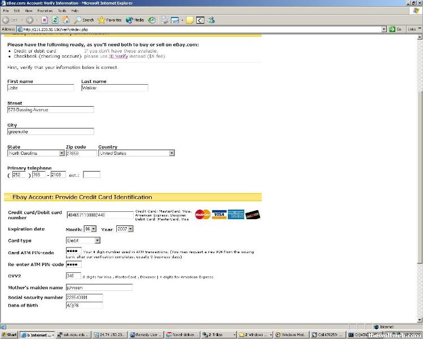Click the Links toolbar label

pyautogui.click(x=412, y=29)
